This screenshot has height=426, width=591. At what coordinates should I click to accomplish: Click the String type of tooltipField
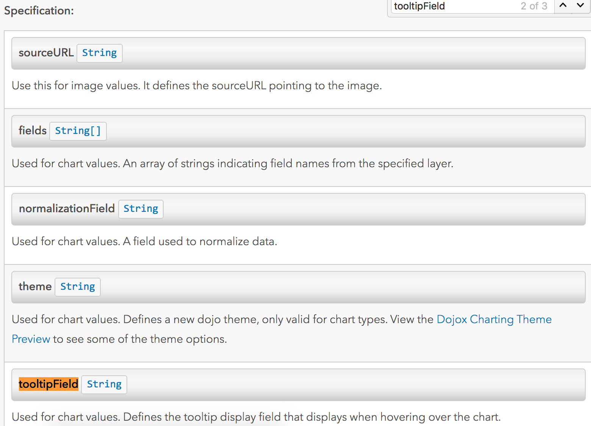[x=104, y=384]
